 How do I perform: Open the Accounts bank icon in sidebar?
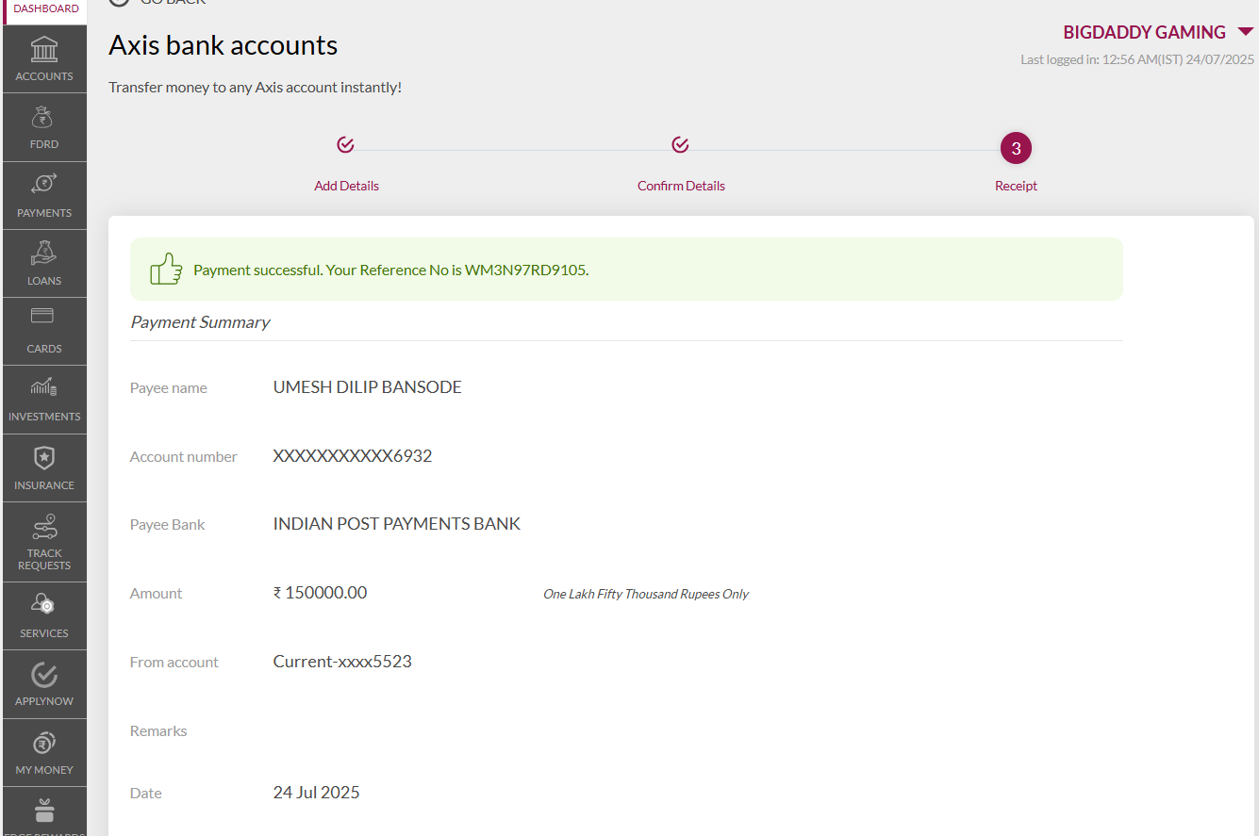click(44, 49)
